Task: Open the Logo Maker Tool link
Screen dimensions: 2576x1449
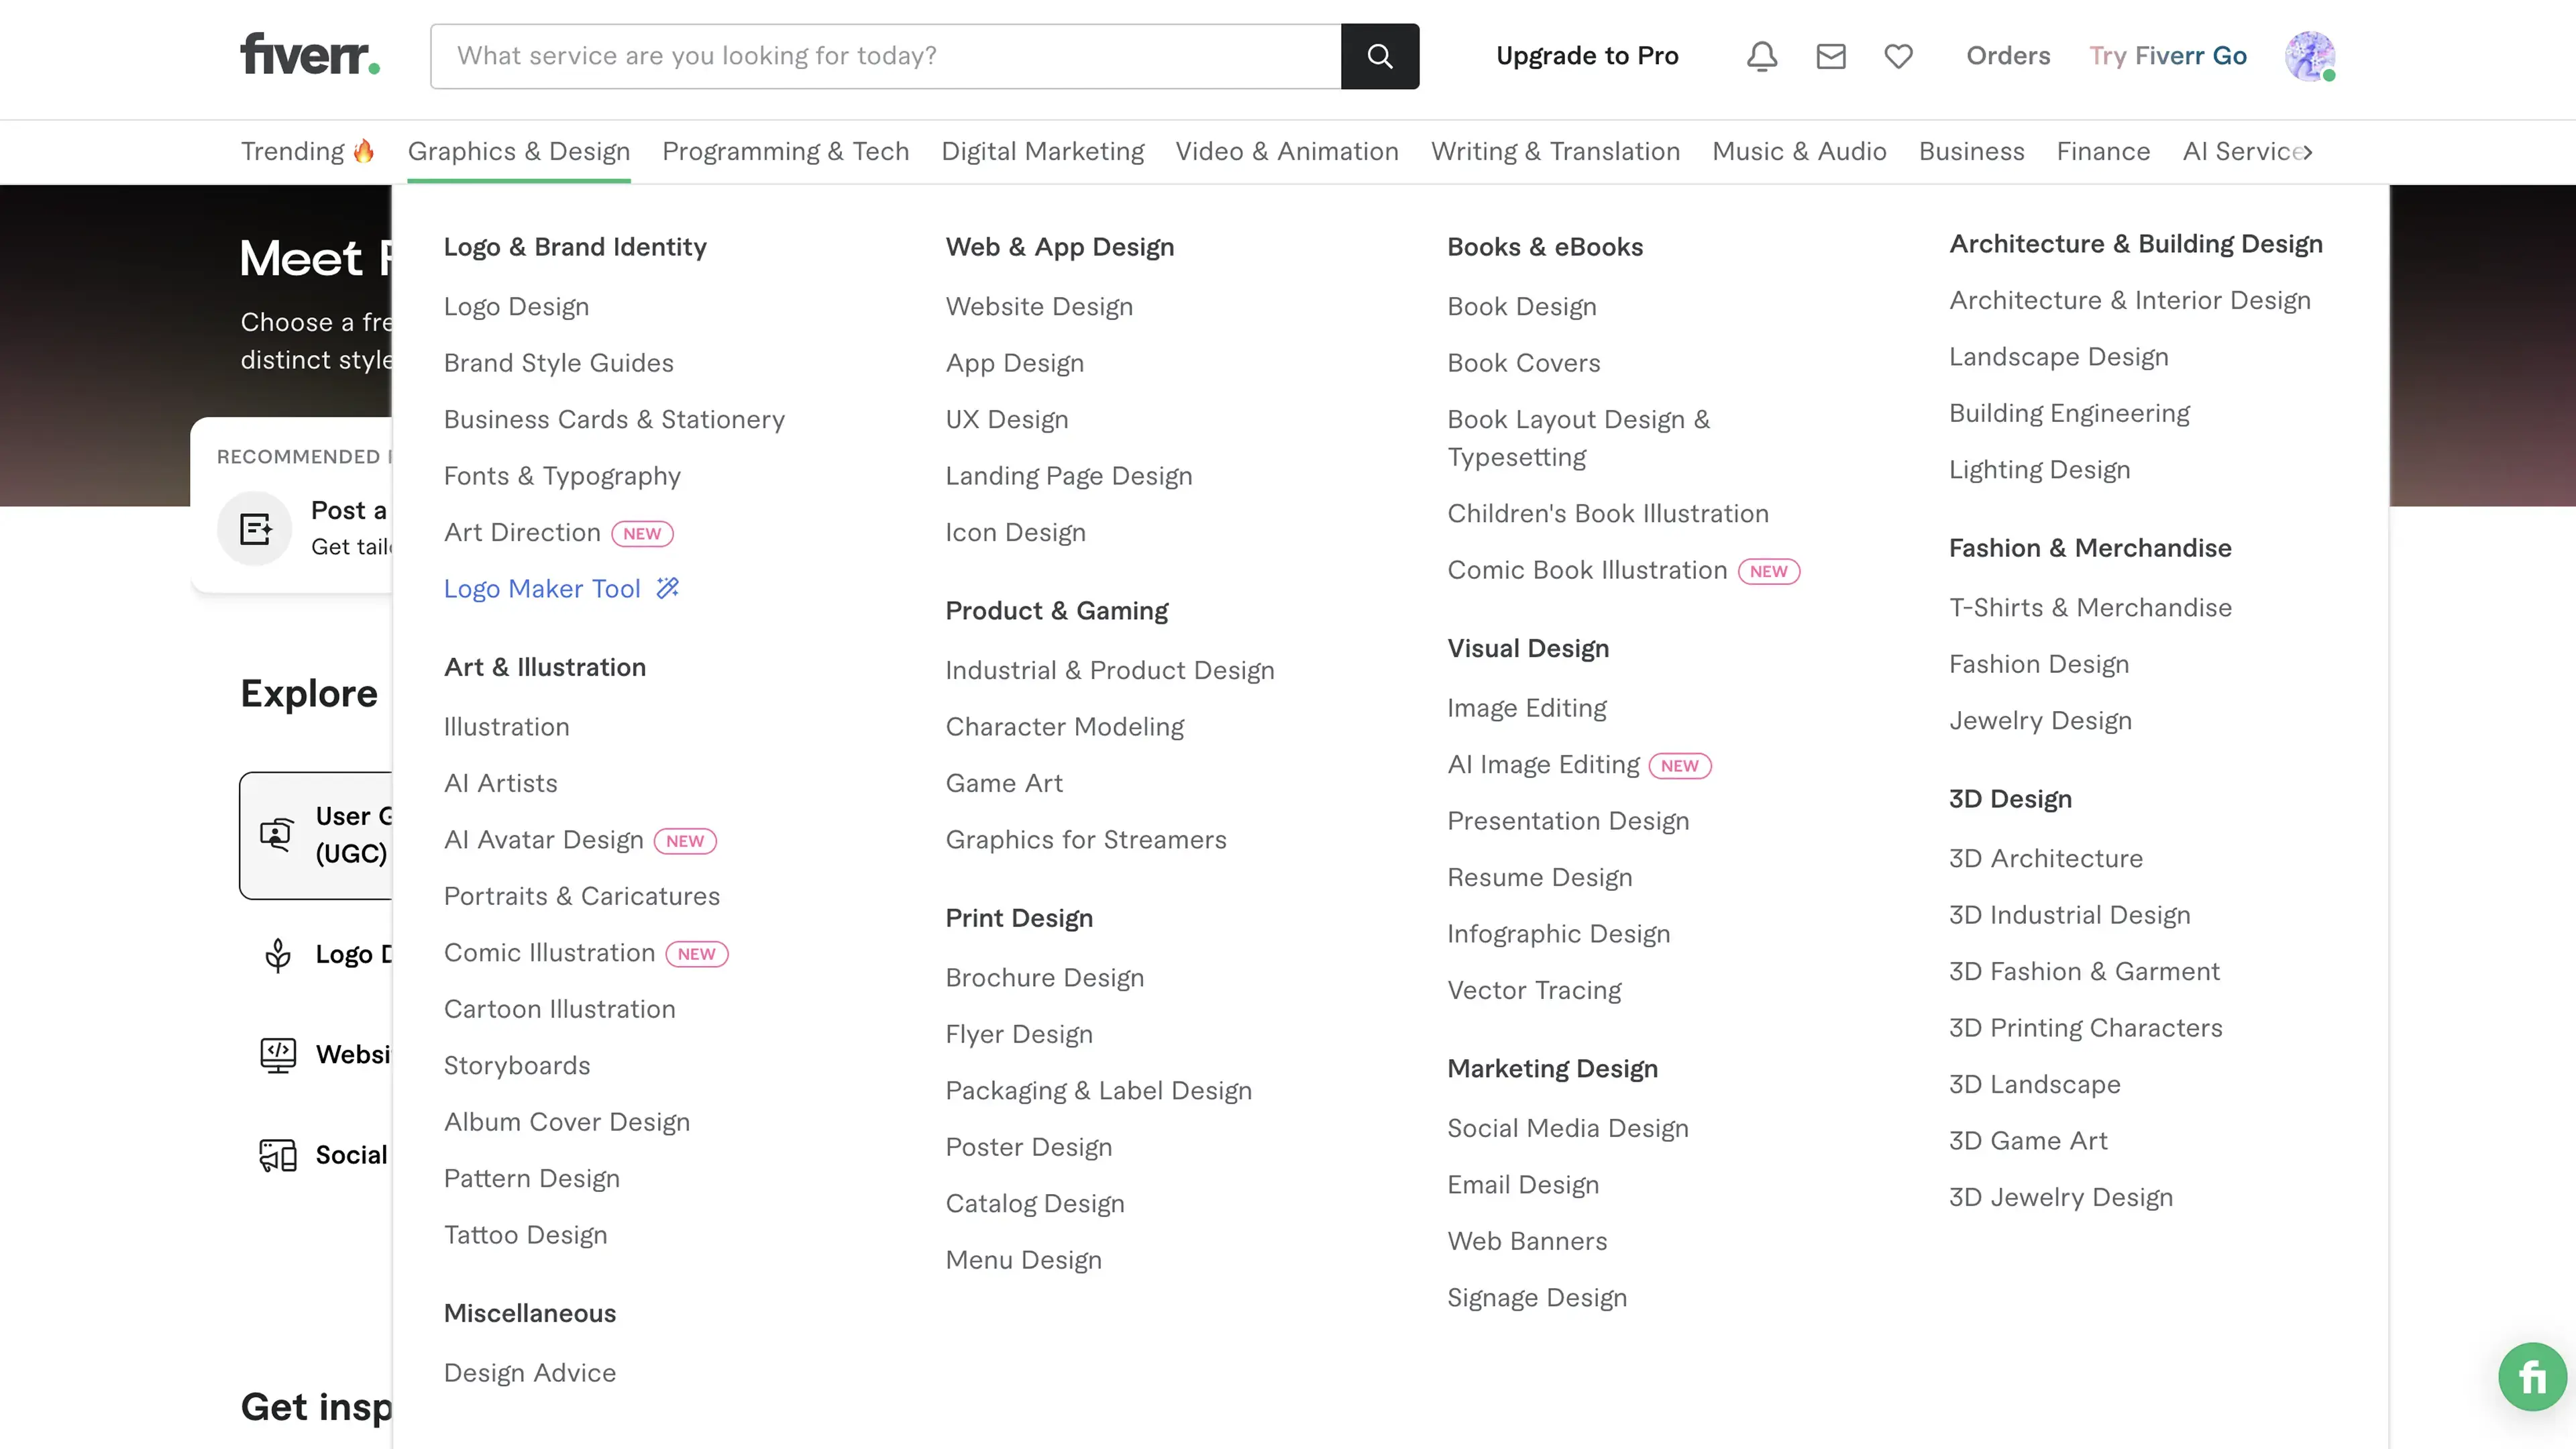Action: coord(542,588)
